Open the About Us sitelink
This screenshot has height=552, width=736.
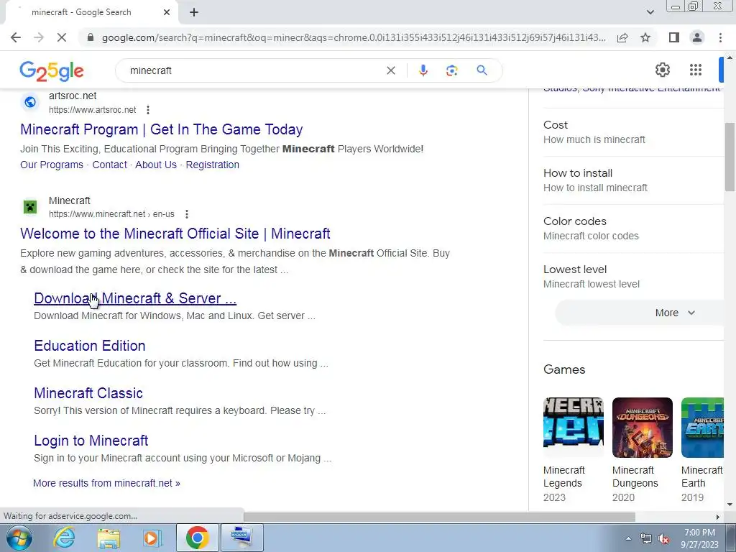pyautogui.click(x=156, y=165)
